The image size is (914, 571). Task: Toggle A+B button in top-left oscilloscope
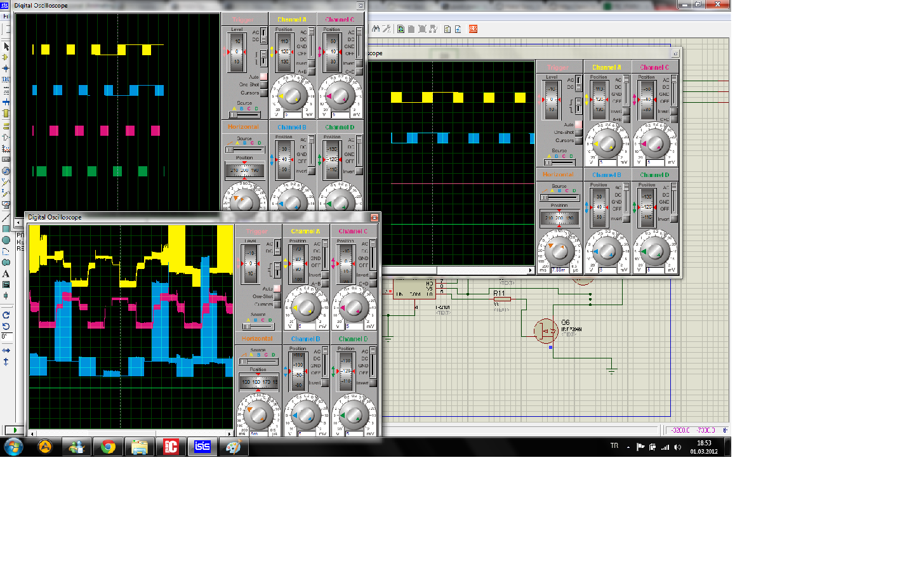coord(311,71)
